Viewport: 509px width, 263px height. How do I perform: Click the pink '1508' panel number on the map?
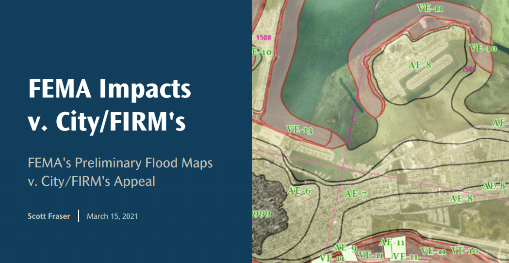click(x=263, y=37)
